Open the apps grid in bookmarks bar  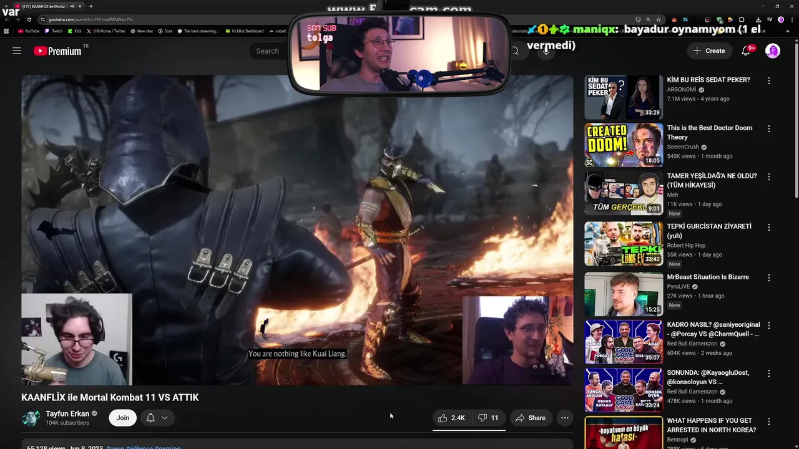click(x=6, y=31)
